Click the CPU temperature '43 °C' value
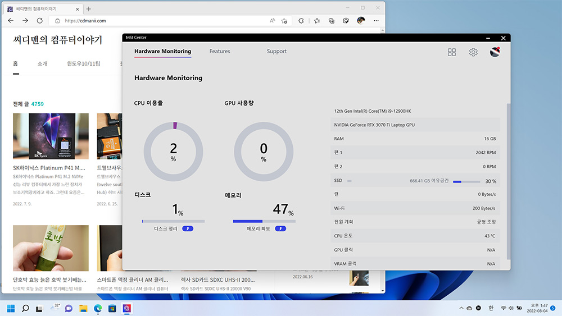 tap(490, 236)
